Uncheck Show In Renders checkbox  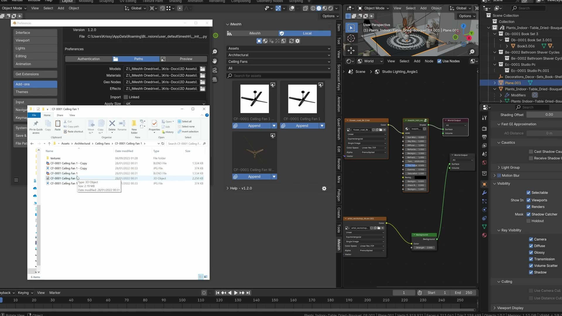[528, 207]
